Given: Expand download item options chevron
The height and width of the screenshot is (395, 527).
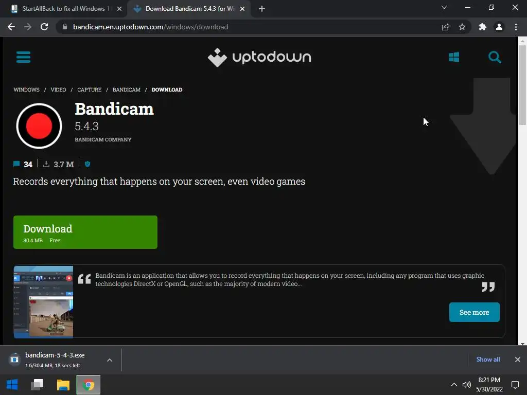Looking at the screenshot, I should tap(110, 360).
